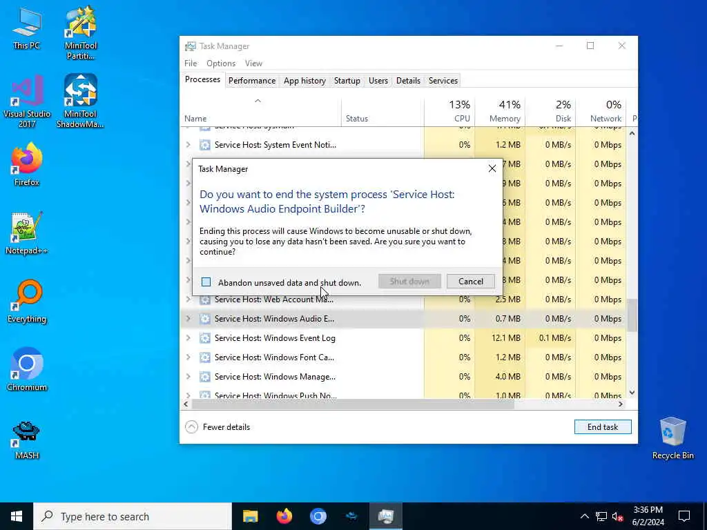Switch to the Users tab
Viewport: 707px width, 530px height.
coord(378,81)
